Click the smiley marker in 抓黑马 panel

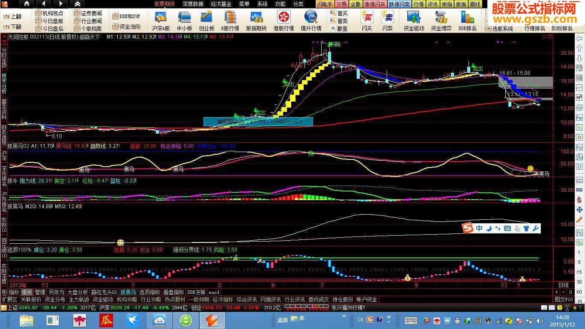(x=121, y=242)
